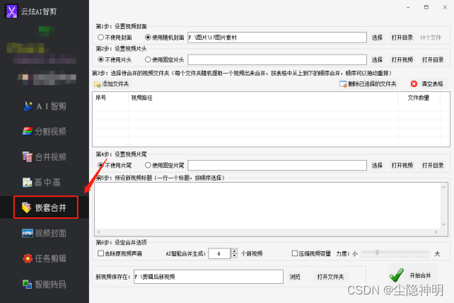The width and height of the screenshot is (454, 303).
Task: Click the new video titles text area
Action: point(267,205)
